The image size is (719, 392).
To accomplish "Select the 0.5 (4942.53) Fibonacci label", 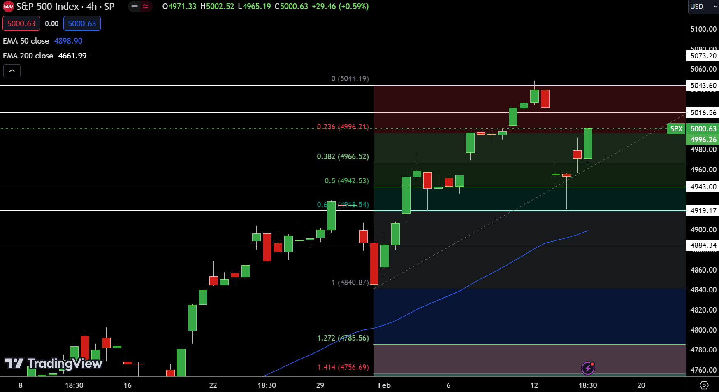I will (x=347, y=181).
